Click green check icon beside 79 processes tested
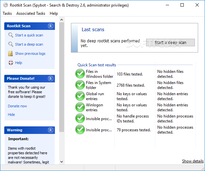 coord(80,130)
